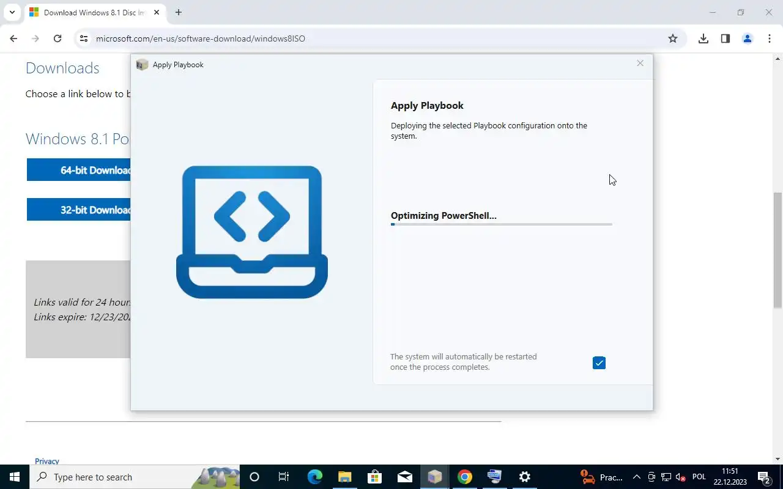
Task: Launch Microsoft Edge from the taskbar
Action: 314,477
